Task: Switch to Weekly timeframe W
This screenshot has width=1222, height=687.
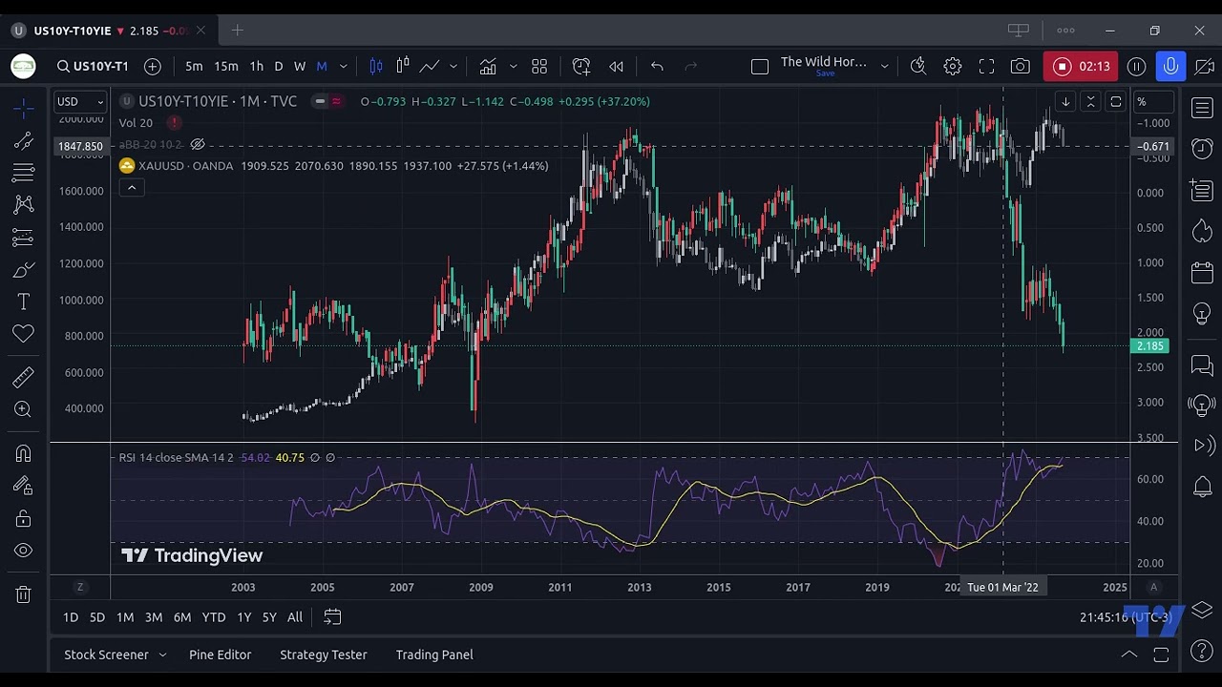Action: pos(300,66)
